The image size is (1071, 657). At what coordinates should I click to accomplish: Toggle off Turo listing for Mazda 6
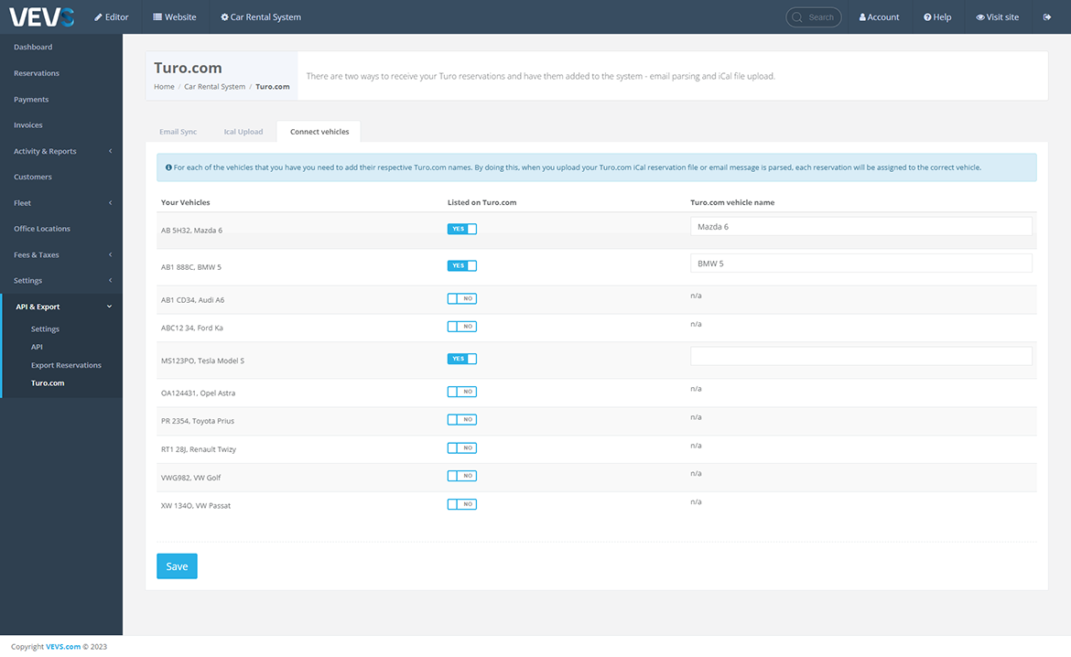pos(461,229)
